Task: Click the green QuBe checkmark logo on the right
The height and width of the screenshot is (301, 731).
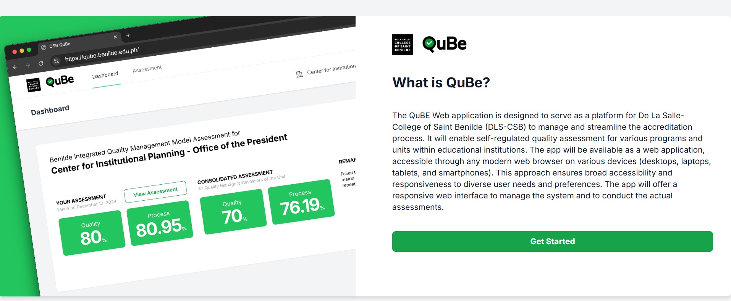Action: click(429, 44)
